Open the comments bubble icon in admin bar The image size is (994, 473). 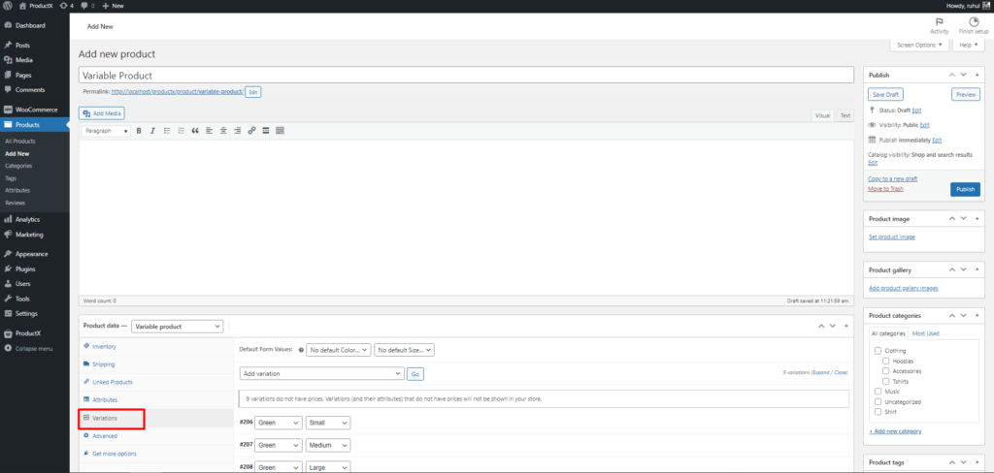[x=88, y=6]
